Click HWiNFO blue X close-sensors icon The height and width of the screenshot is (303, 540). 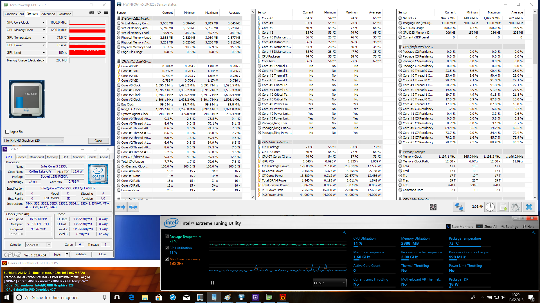click(x=529, y=207)
